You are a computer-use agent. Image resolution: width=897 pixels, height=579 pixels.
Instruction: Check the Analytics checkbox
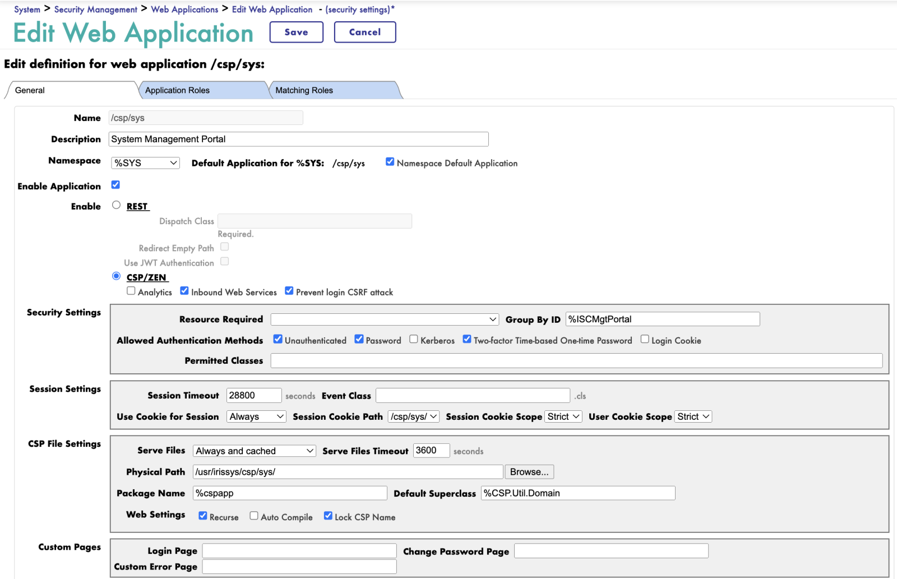pyautogui.click(x=131, y=291)
